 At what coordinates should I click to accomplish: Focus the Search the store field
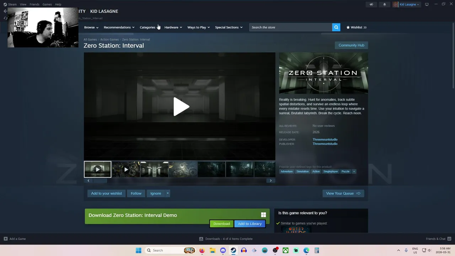[x=291, y=27]
